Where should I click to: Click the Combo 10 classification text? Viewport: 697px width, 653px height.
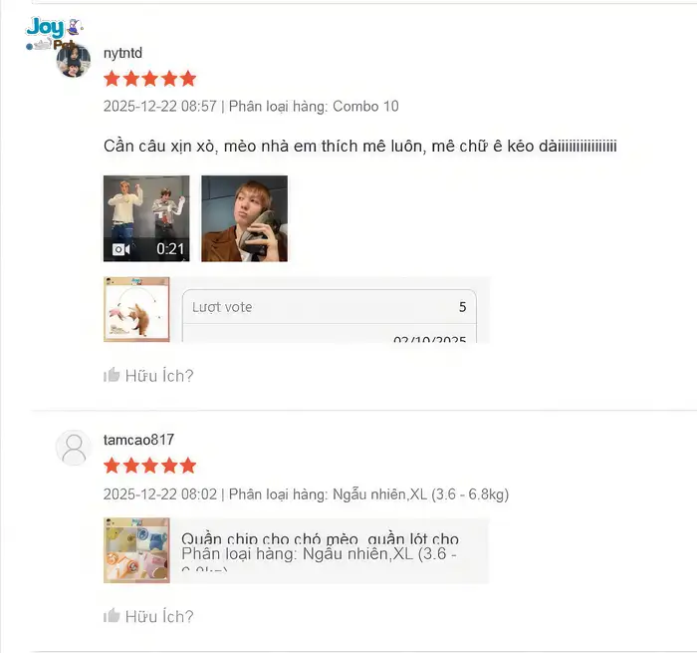click(365, 107)
